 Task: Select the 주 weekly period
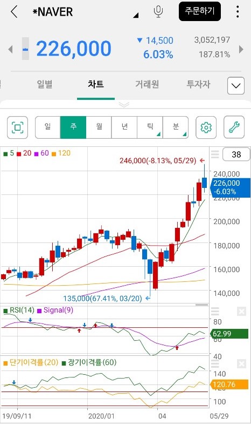point(73,127)
